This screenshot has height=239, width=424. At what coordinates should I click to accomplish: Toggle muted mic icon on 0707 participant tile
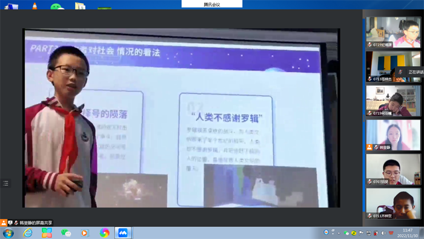369,181
